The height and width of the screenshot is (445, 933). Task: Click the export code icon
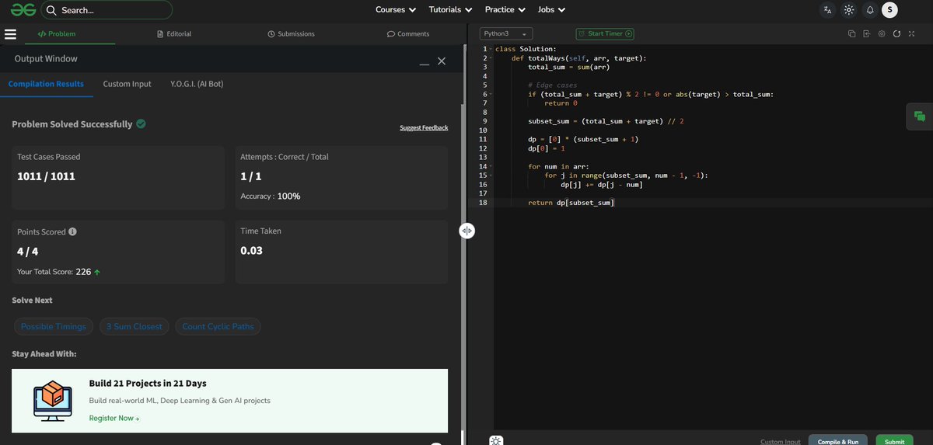click(x=867, y=33)
